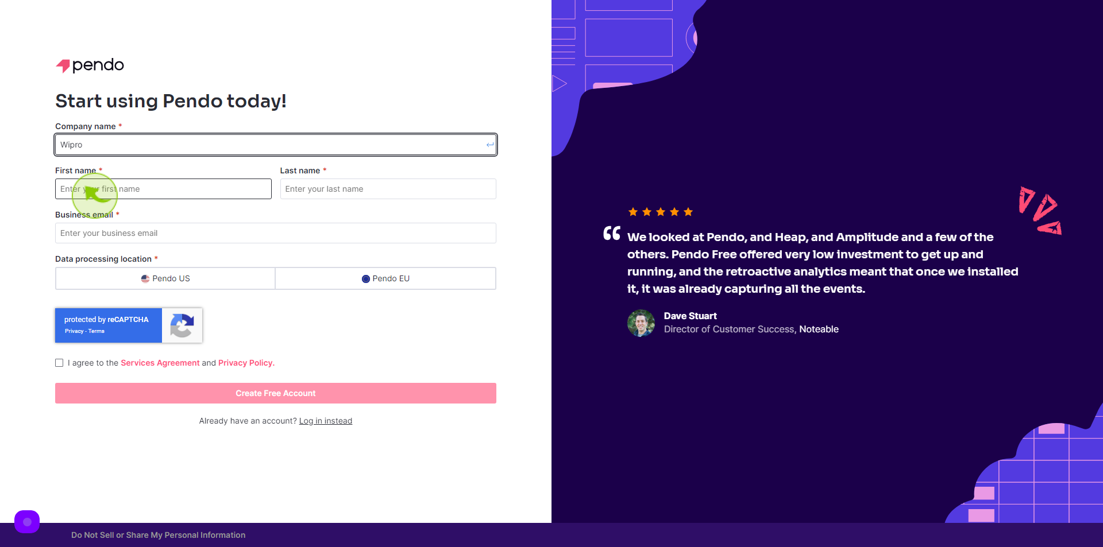1103x547 pixels.
Task: Click the Create Free Account button
Action: [276, 393]
